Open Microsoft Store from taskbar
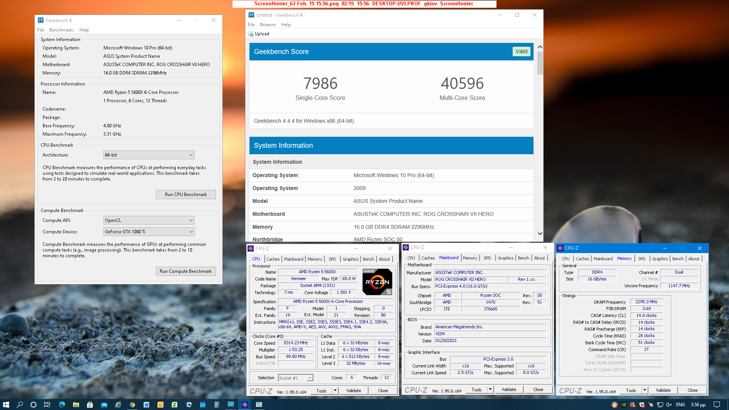This screenshot has width=729, height=410. click(x=90, y=405)
